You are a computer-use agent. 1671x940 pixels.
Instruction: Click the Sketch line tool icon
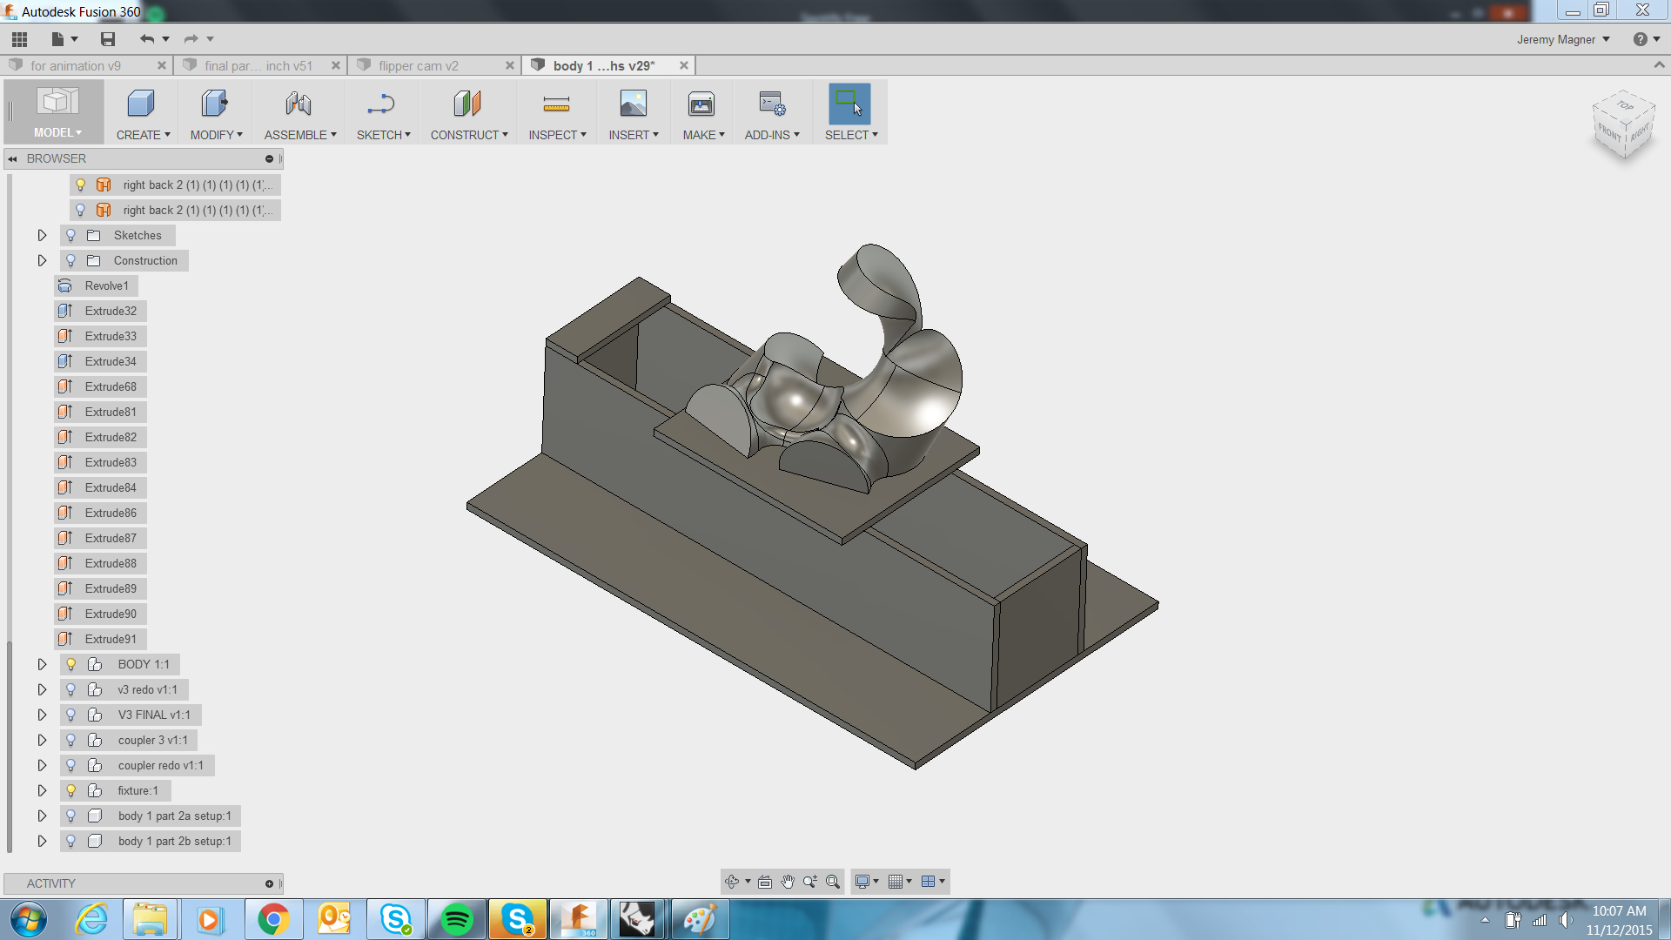(x=380, y=104)
